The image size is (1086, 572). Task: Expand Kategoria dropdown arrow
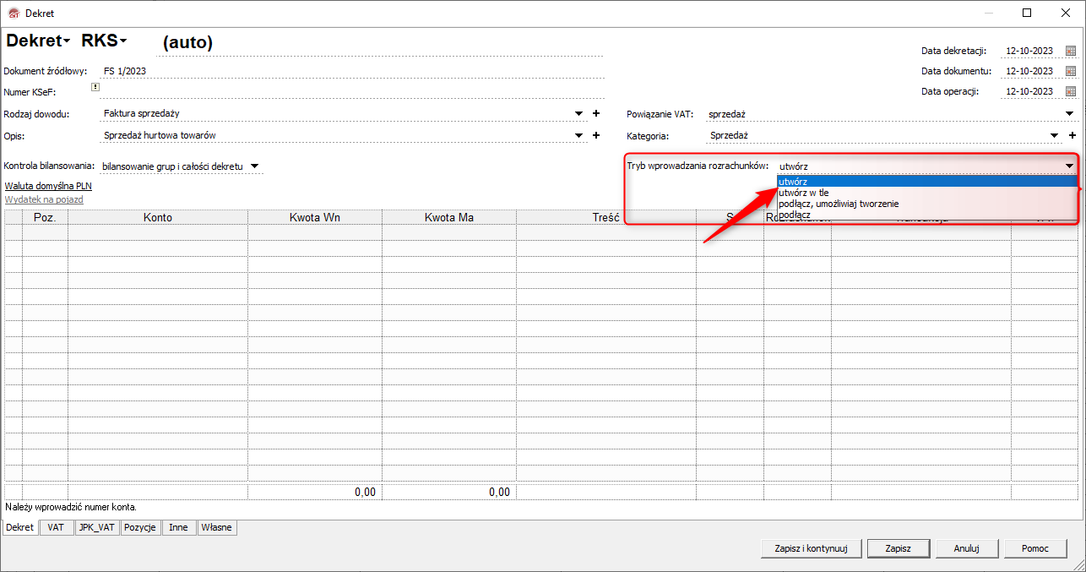tap(1054, 135)
